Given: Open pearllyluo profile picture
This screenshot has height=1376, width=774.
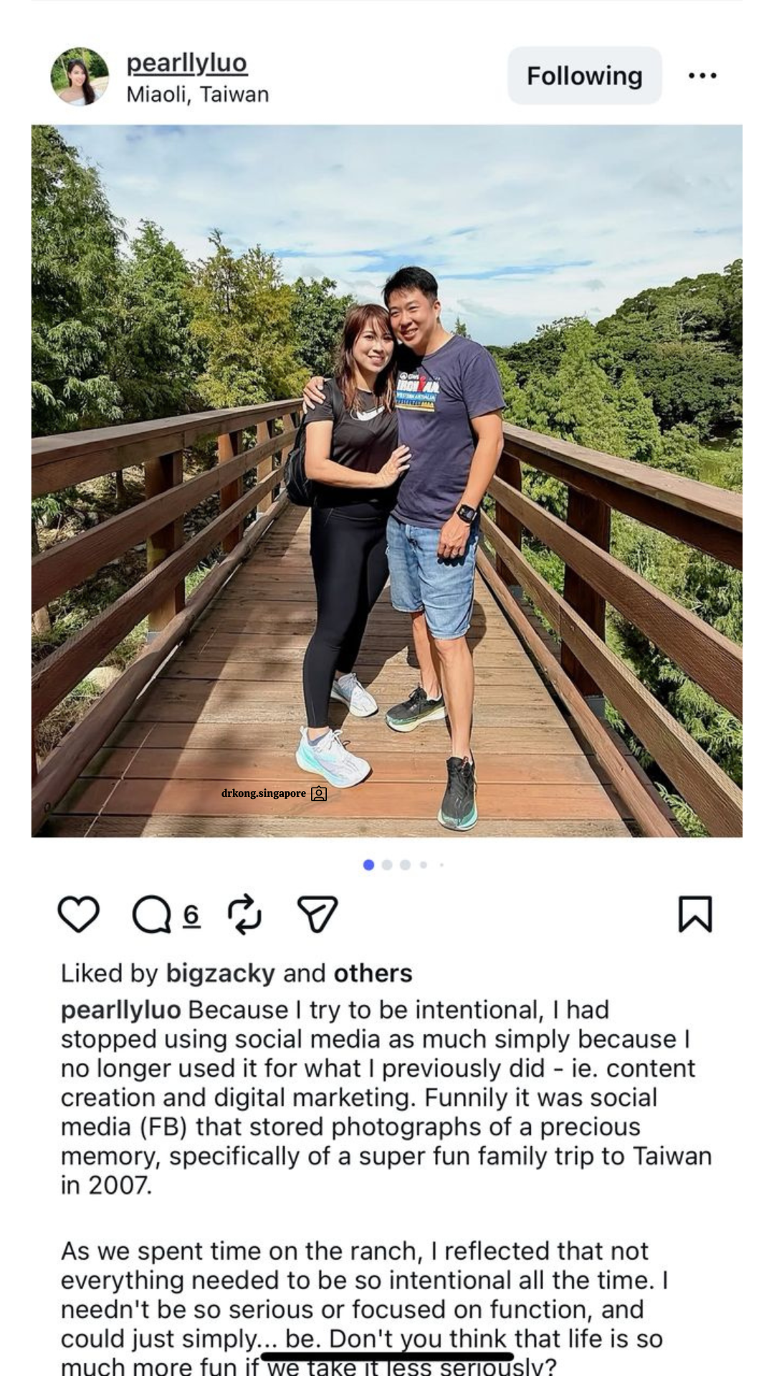Looking at the screenshot, I should 80,77.
